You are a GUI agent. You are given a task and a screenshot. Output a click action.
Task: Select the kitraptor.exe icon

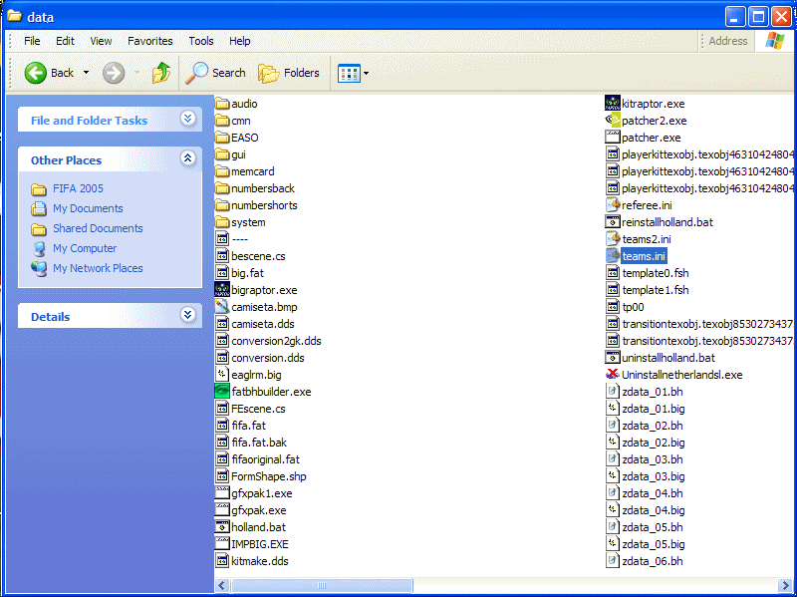pos(613,104)
